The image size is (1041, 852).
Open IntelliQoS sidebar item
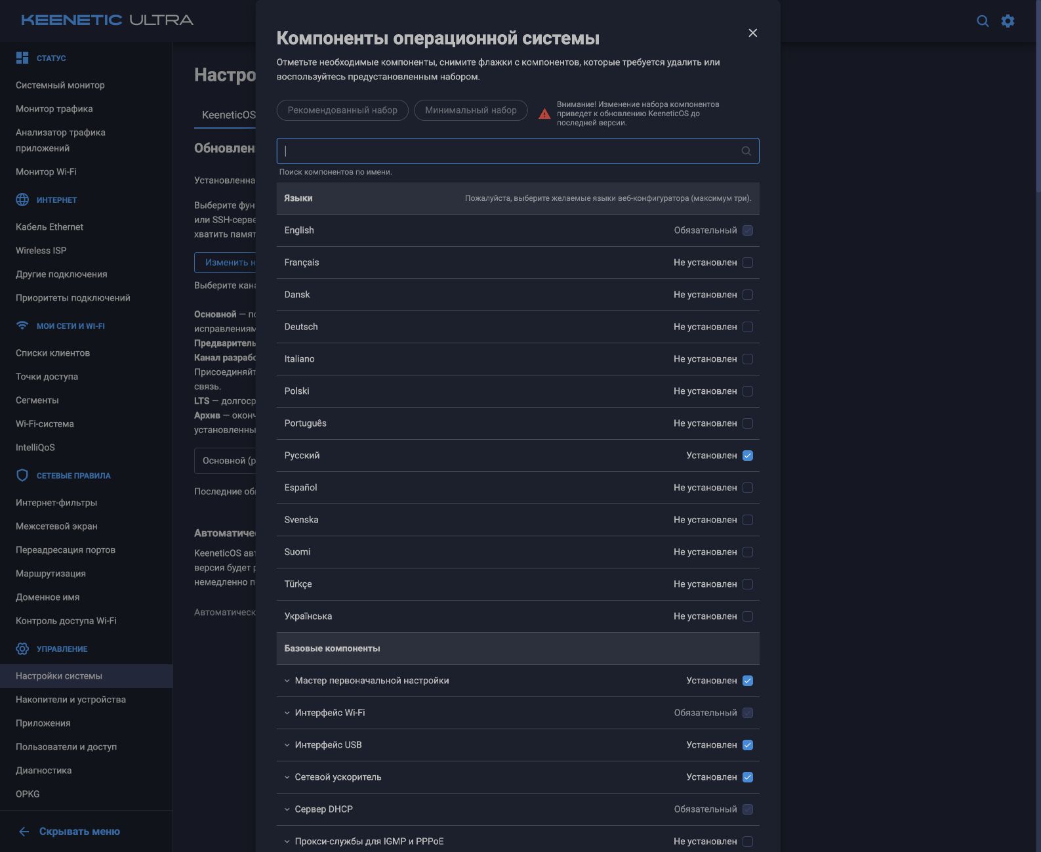(35, 448)
